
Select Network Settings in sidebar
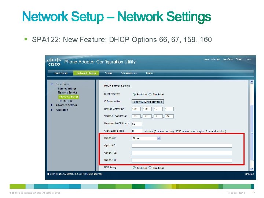(x=68, y=97)
